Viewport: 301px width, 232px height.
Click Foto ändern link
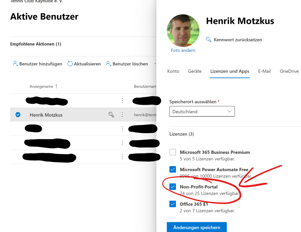183,50
